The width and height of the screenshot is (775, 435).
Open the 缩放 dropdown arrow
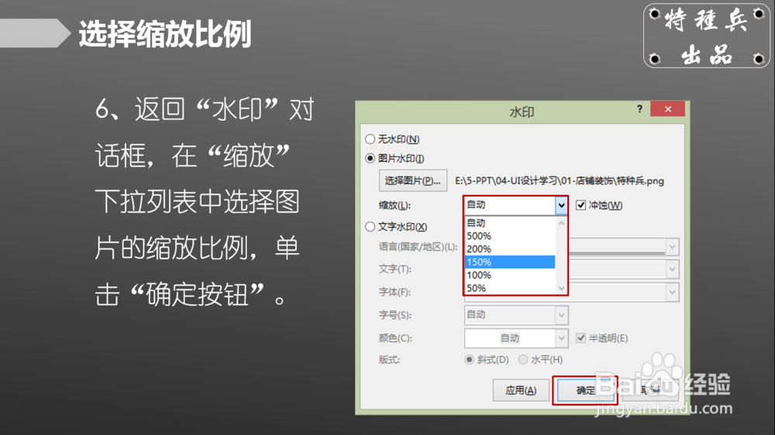(x=561, y=205)
